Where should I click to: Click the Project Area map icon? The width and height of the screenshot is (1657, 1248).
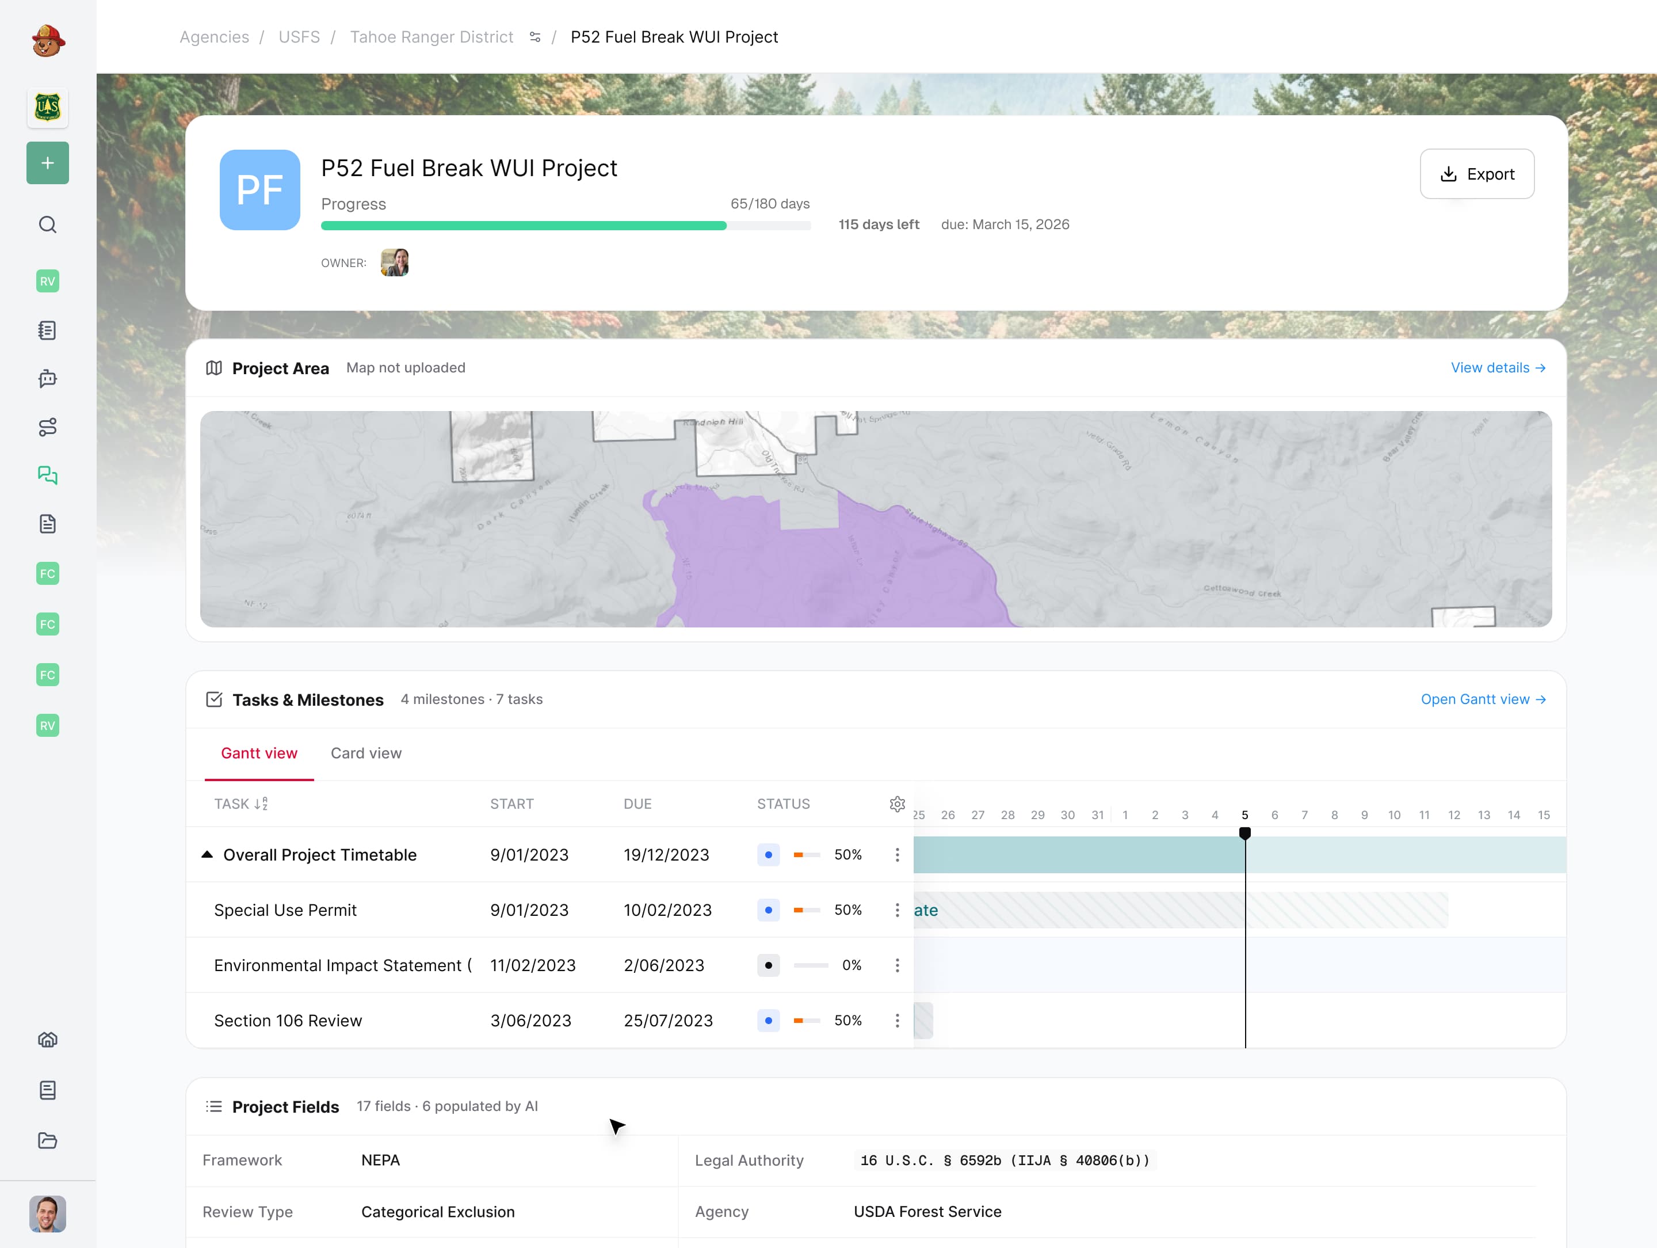point(214,368)
